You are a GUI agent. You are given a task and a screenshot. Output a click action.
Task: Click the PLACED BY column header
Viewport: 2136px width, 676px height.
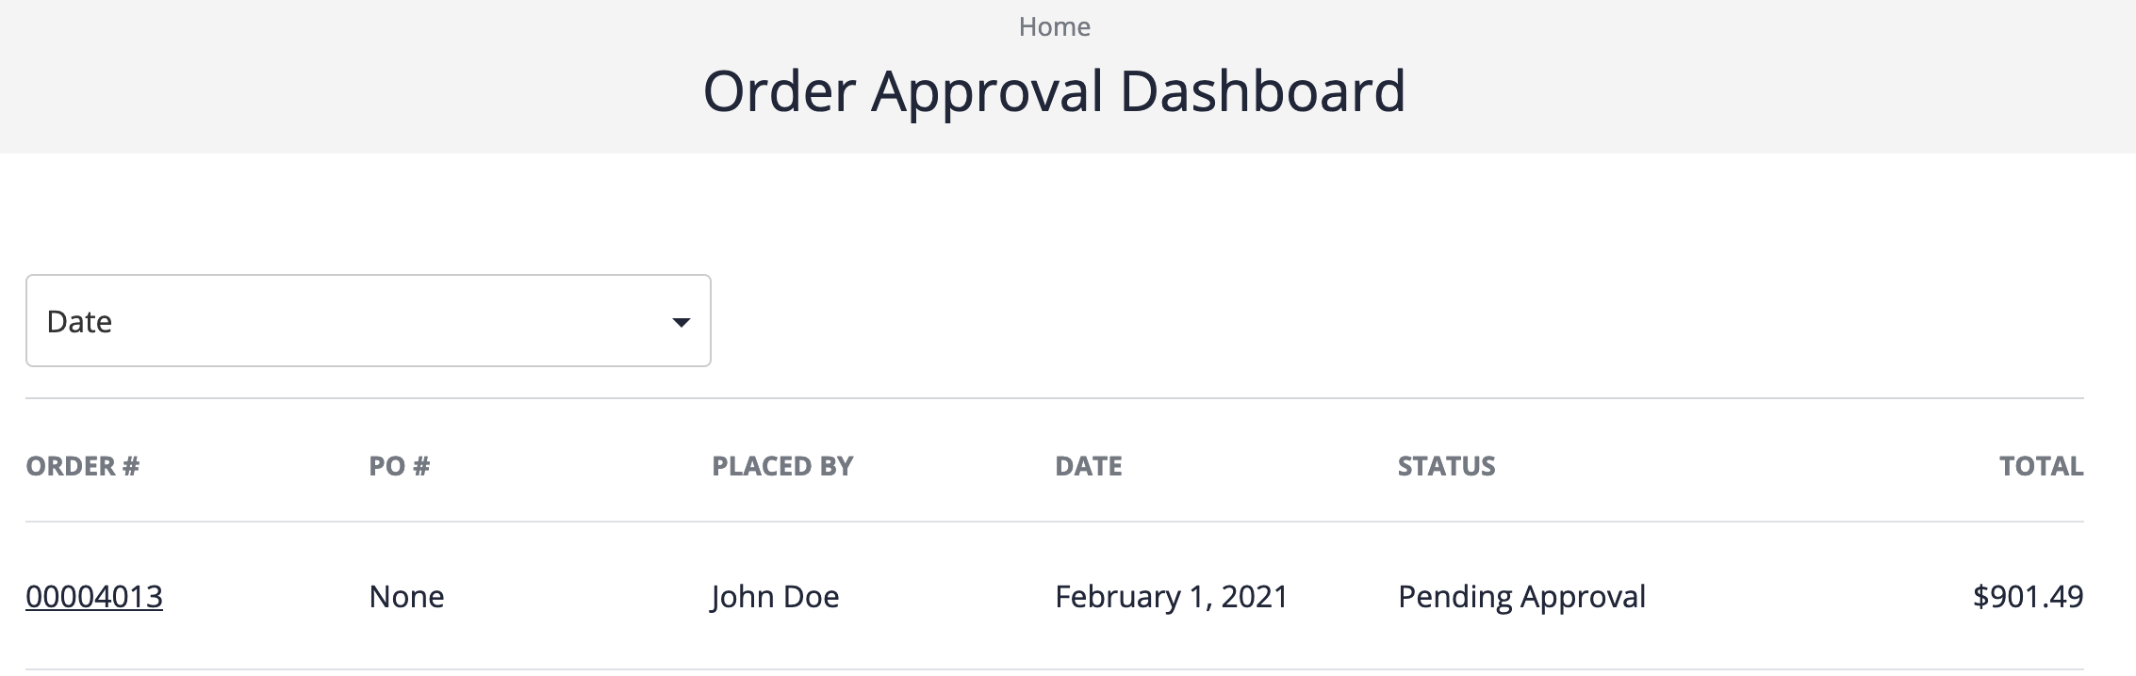(782, 466)
